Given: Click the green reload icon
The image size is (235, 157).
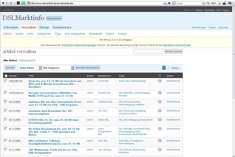Looking at the screenshot, I should (23, 3).
